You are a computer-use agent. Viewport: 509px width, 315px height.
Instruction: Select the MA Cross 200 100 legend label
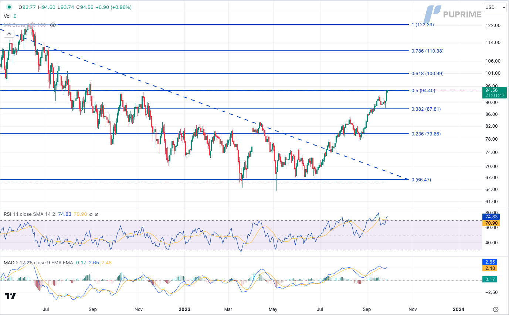[x=25, y=25]
